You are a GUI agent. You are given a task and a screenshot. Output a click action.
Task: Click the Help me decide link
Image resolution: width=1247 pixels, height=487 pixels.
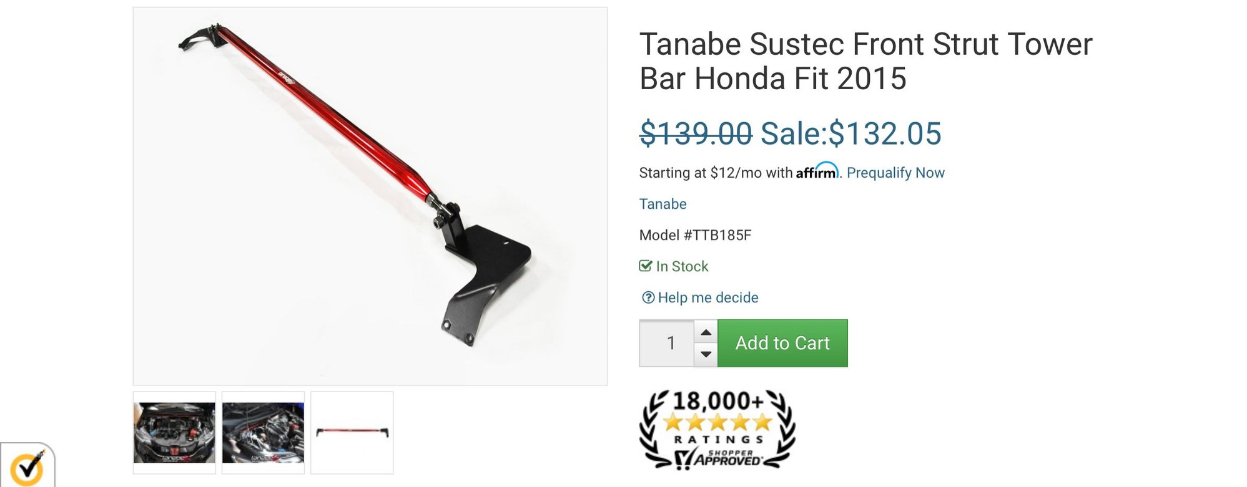pos(708,297)
